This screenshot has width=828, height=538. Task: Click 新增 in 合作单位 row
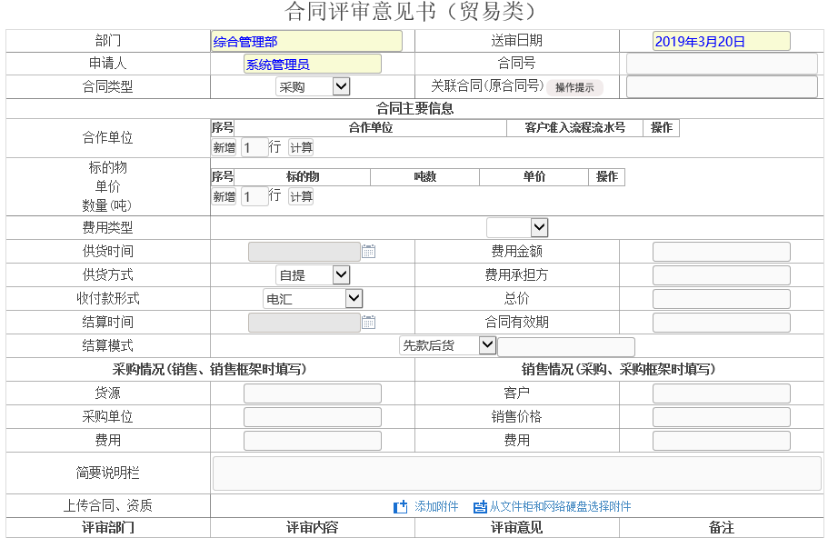[x=224, y=148]
